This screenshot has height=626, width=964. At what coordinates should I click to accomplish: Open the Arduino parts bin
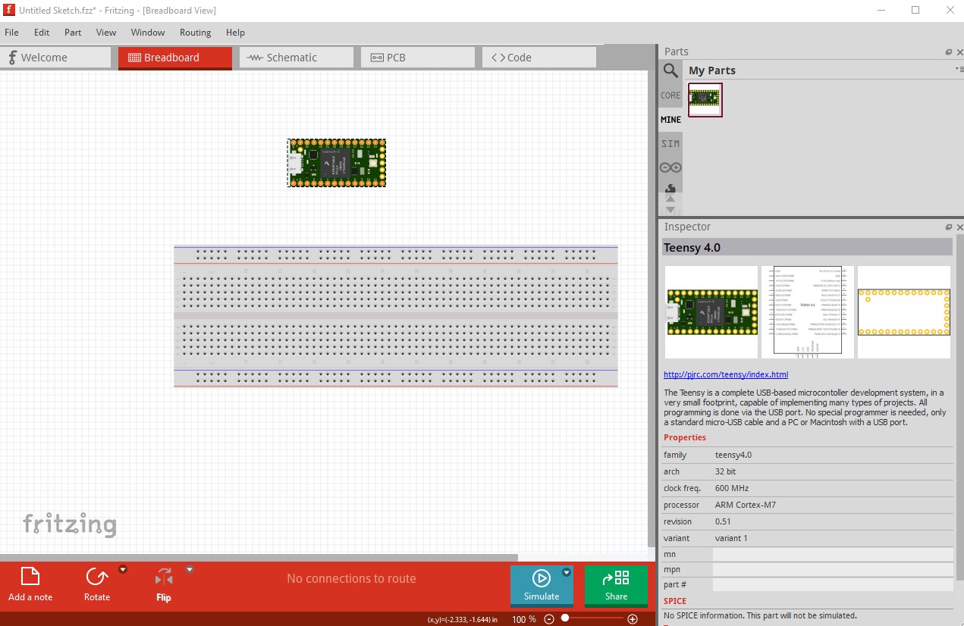tap(670, 167)
